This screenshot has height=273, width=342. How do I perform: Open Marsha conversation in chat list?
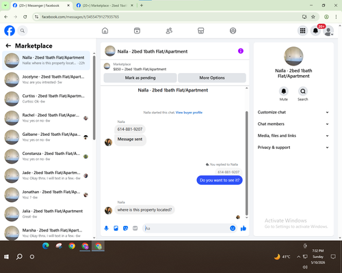[x=47, y=233]
